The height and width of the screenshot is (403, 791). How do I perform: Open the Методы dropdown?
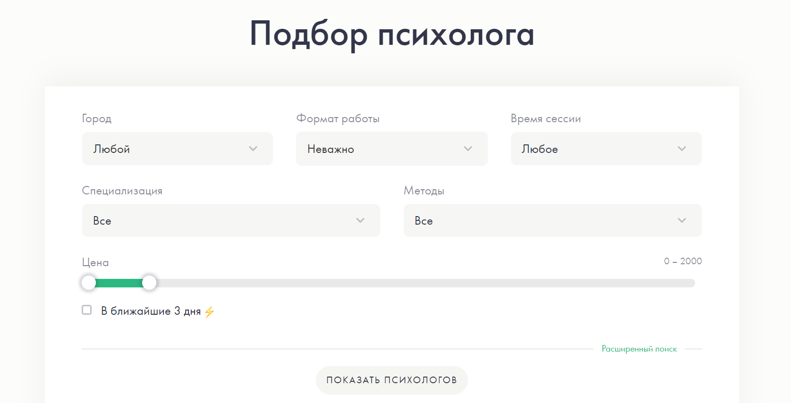click(553, 220)
